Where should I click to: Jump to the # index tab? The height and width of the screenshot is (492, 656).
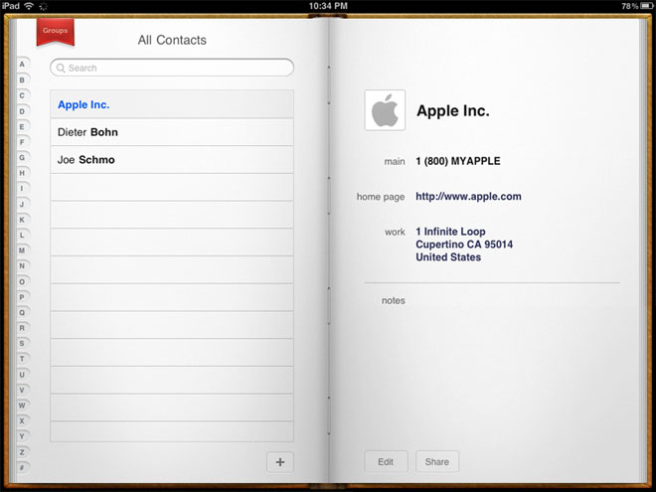(22, 468)
